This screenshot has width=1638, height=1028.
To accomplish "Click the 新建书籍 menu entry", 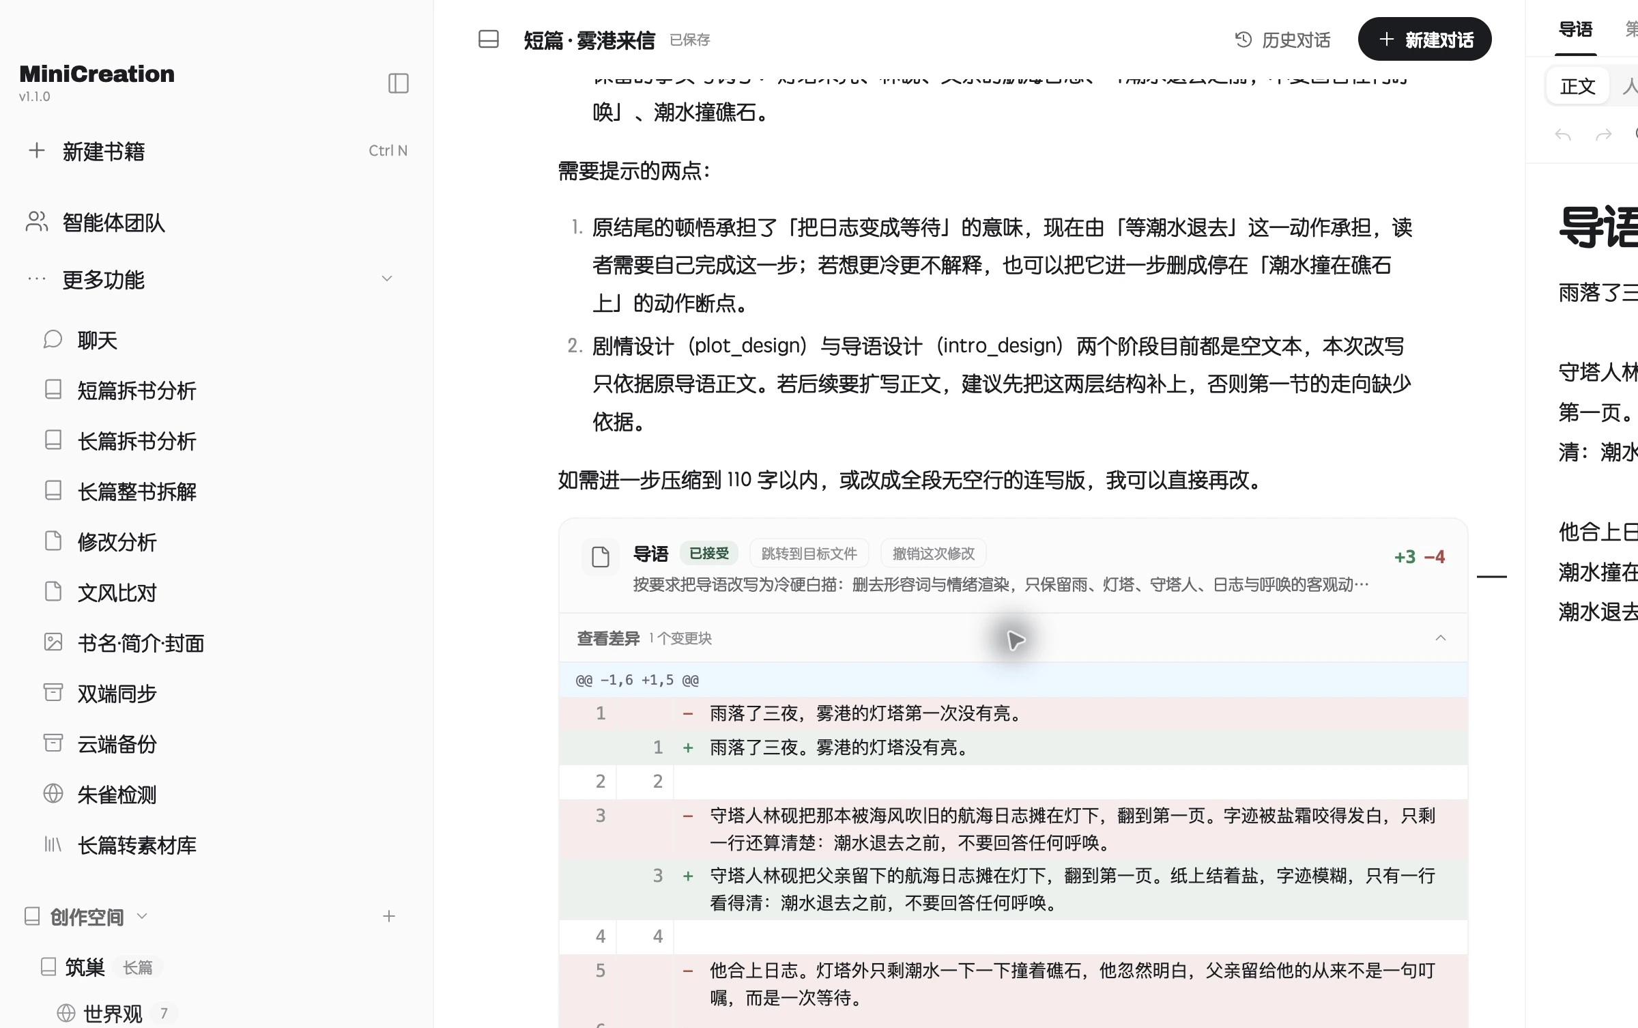I will pyautogui.click(x=217, y=151).
